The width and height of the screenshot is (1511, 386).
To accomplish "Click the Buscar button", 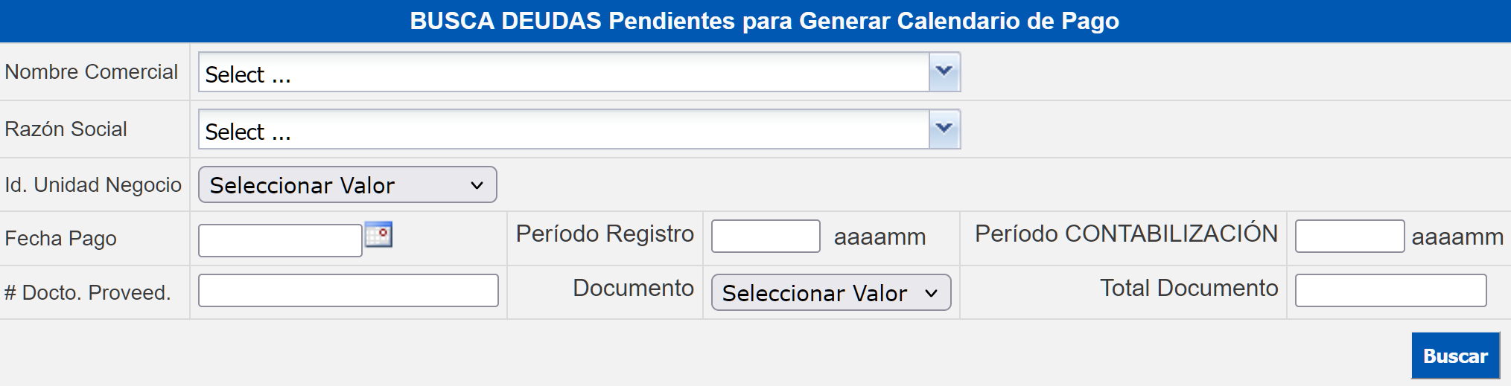I will pos(1455,356).
